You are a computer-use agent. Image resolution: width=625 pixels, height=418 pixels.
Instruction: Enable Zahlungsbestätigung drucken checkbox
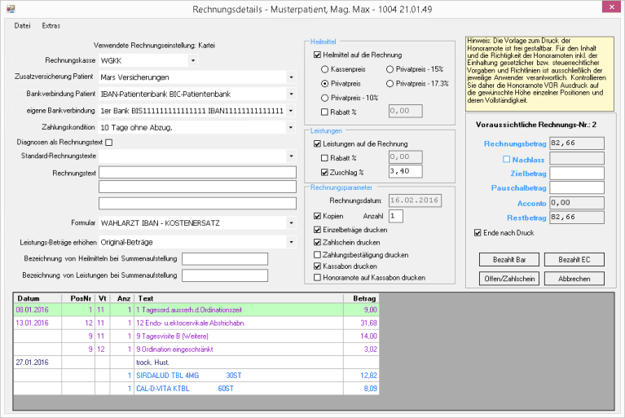(x=317, y=254)
